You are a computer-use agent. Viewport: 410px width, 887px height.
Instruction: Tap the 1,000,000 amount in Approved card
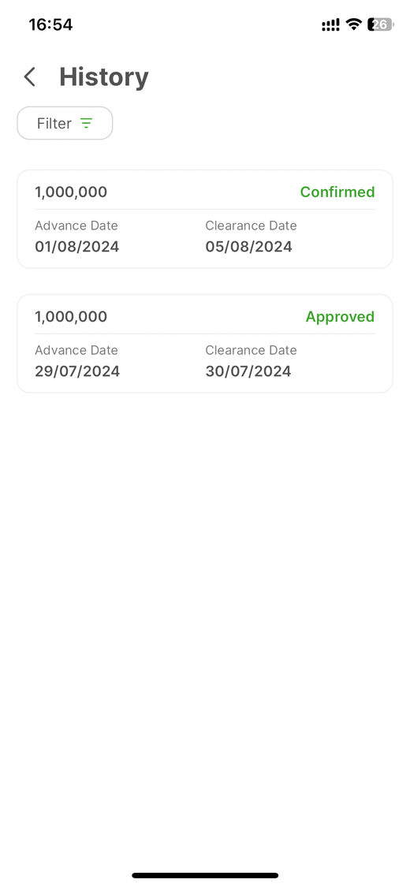pos(71,317)
